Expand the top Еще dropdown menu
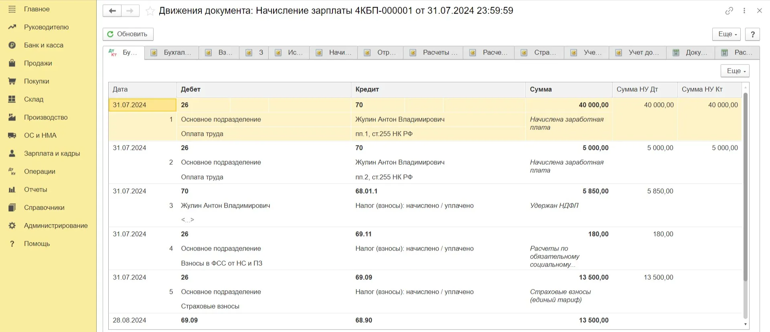 click(726, 34)
